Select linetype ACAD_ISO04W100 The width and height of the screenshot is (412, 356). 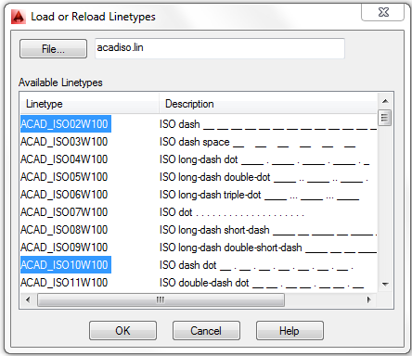[x=64, y=159]
